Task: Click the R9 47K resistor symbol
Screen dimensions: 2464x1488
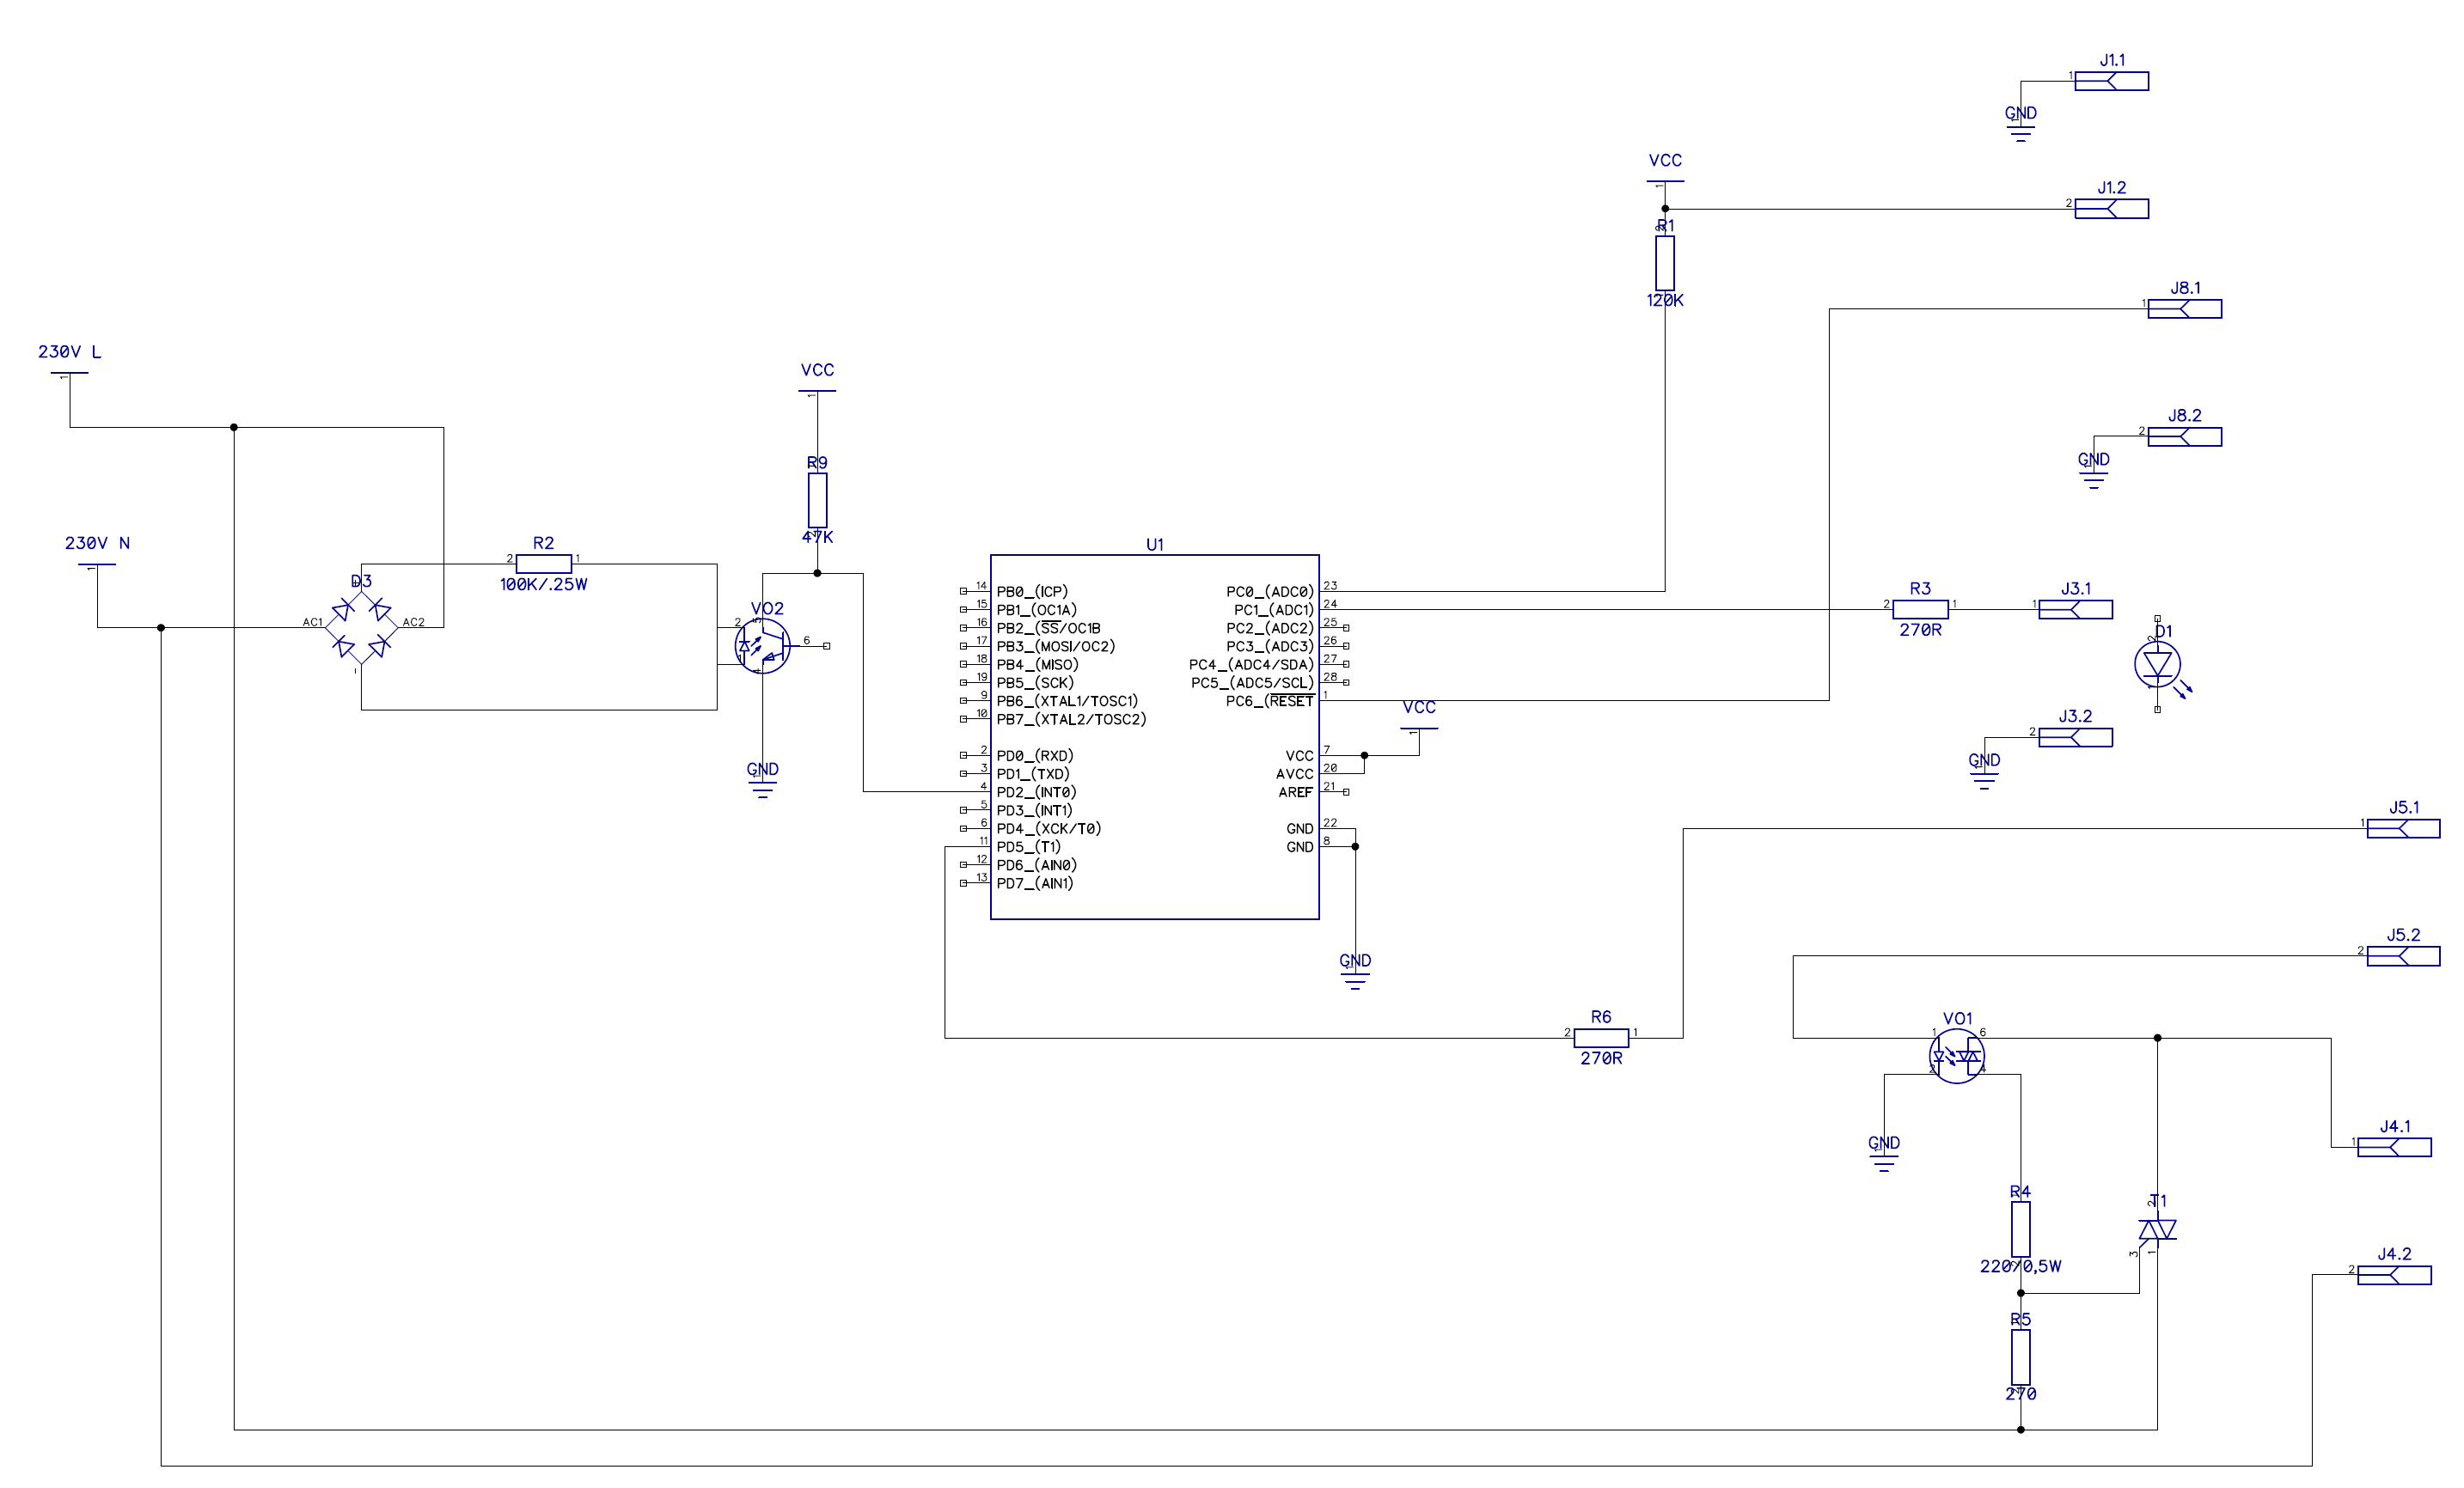Action: 817,501
